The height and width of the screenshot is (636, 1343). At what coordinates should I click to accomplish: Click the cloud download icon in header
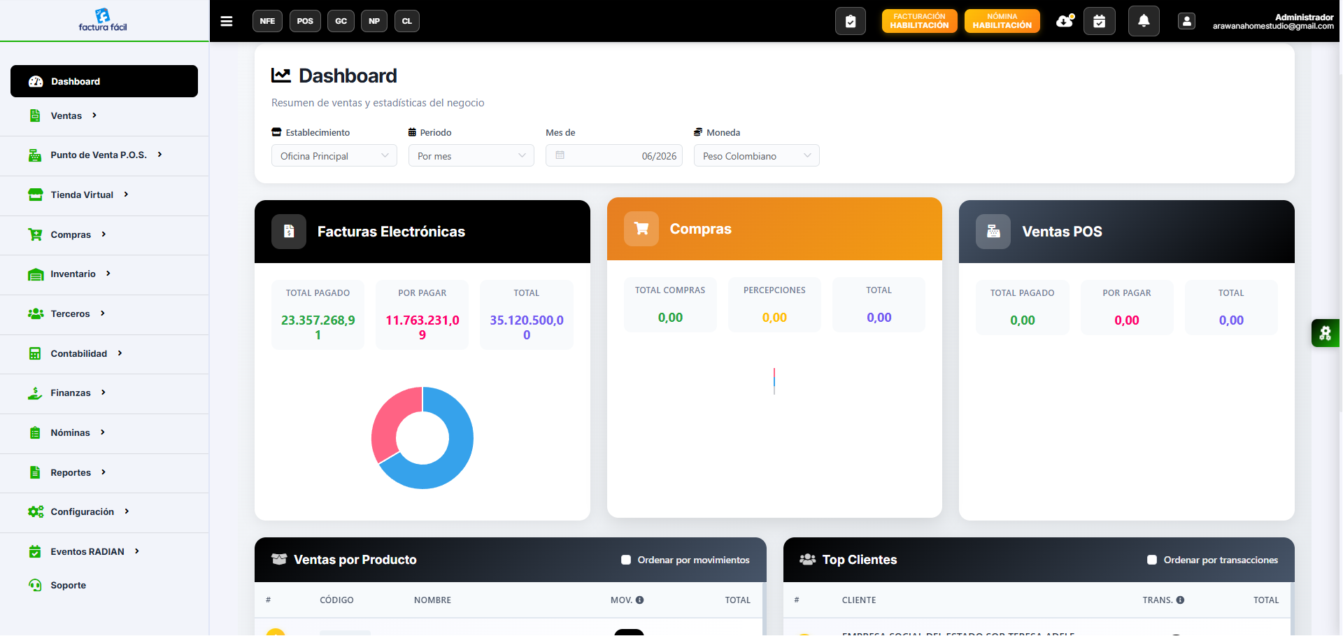[x=1065, y=21]
